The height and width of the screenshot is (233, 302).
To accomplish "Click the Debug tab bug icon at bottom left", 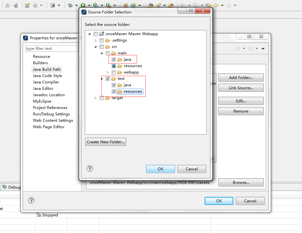I will (5, 187).
